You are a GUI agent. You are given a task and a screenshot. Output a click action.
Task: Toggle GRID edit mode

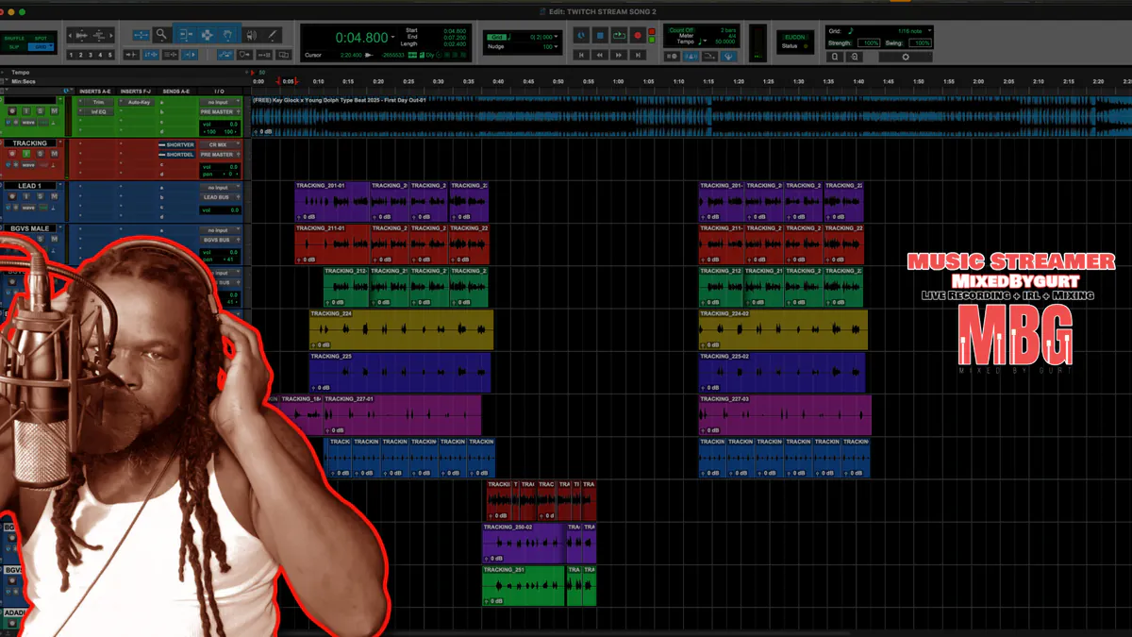click(x=41, y=47)
